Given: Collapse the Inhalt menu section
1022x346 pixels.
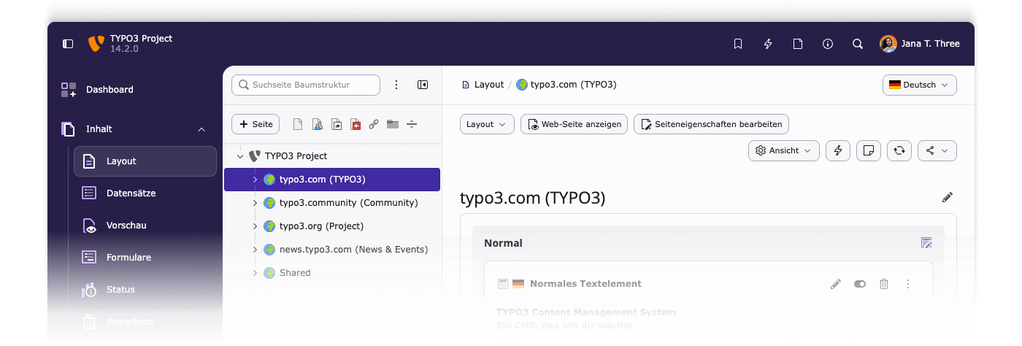Looking at the screenshot, I should [201, 129].
